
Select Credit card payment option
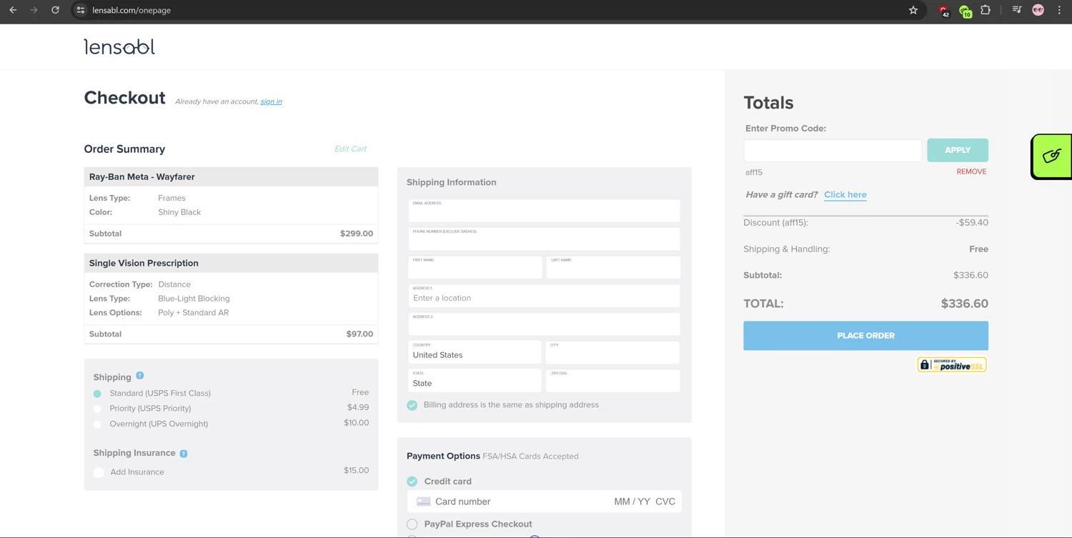(412, 482)
